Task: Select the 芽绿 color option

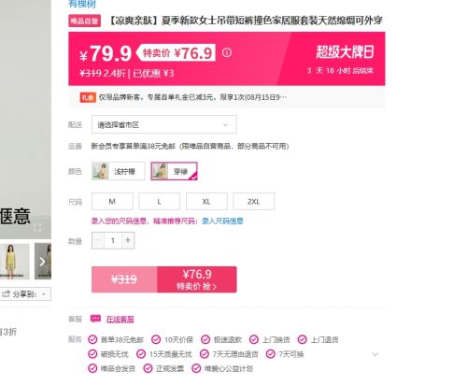Action: (174, 171)
